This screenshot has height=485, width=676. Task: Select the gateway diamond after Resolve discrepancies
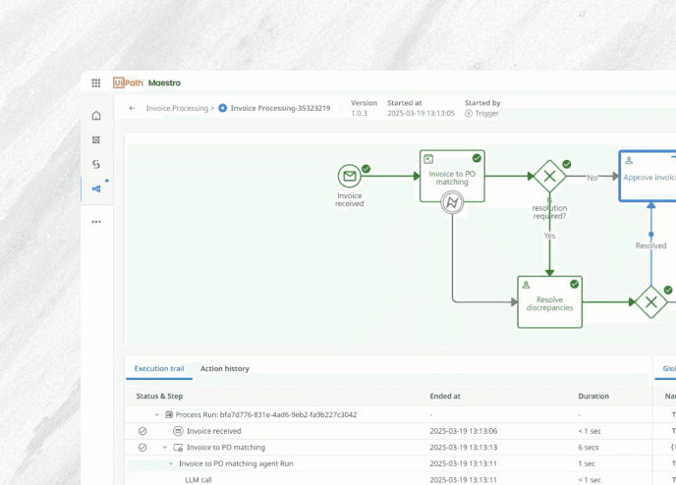coord(651,302)
